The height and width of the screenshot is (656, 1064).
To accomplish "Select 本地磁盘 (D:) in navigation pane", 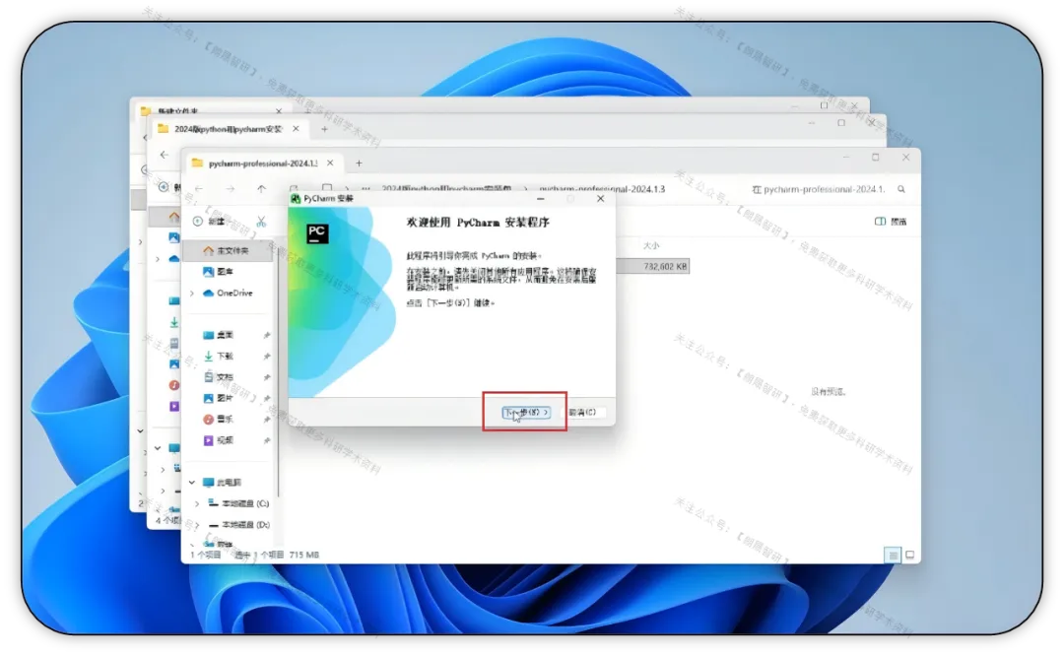I will pos(238,524).
